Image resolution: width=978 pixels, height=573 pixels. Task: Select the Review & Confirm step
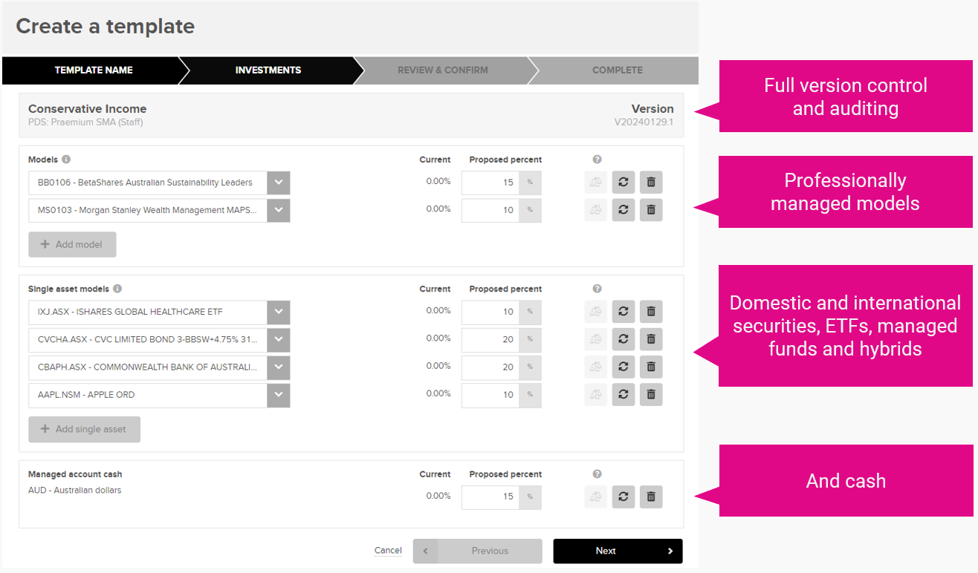(442, 70)
